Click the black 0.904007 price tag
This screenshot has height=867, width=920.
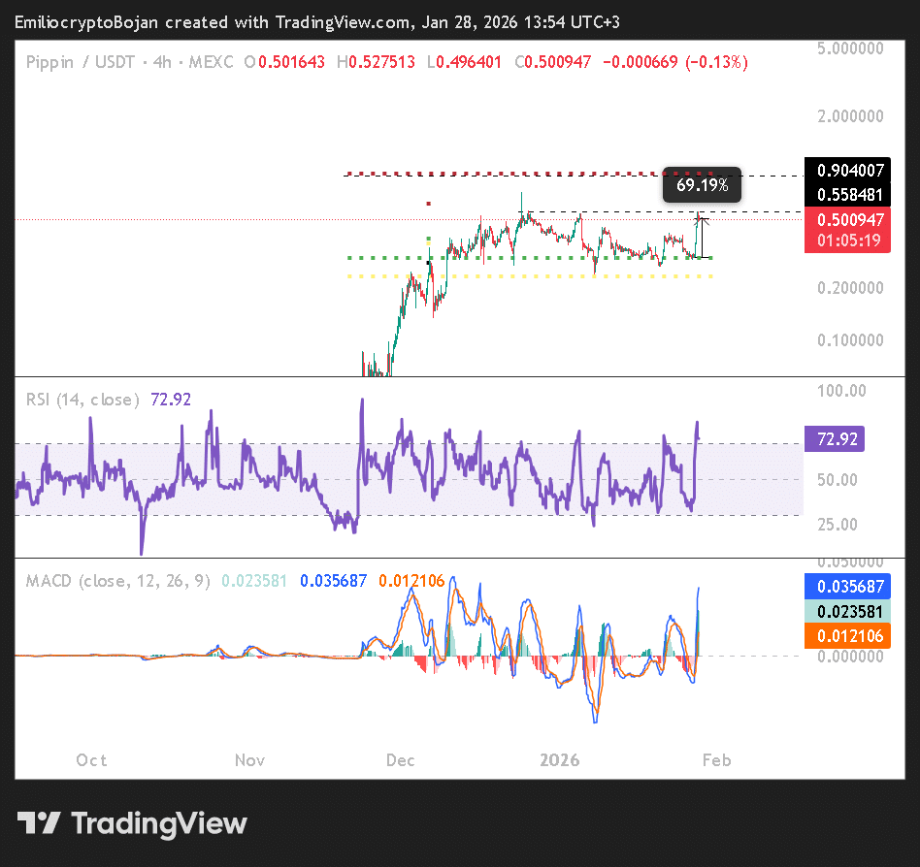tap(848, 170)
